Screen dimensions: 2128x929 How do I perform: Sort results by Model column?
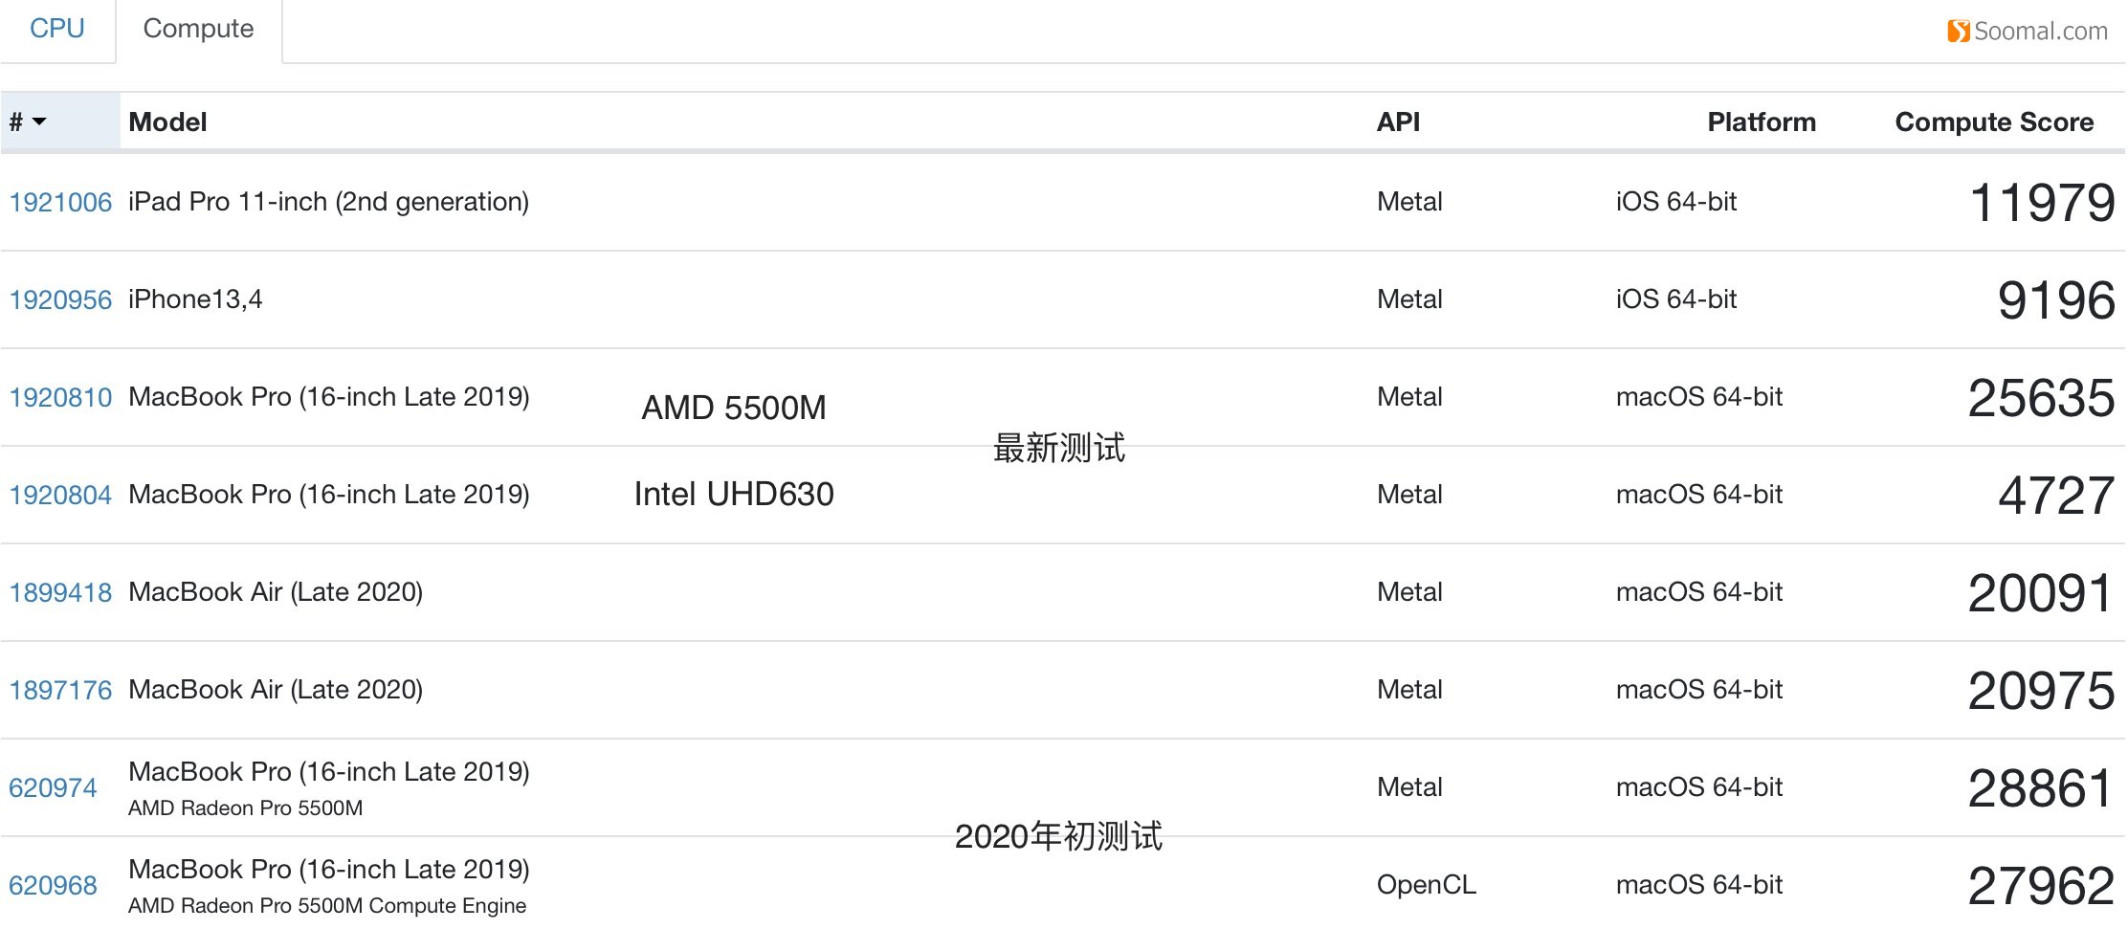pyautogui.click(x=167, y=122)
